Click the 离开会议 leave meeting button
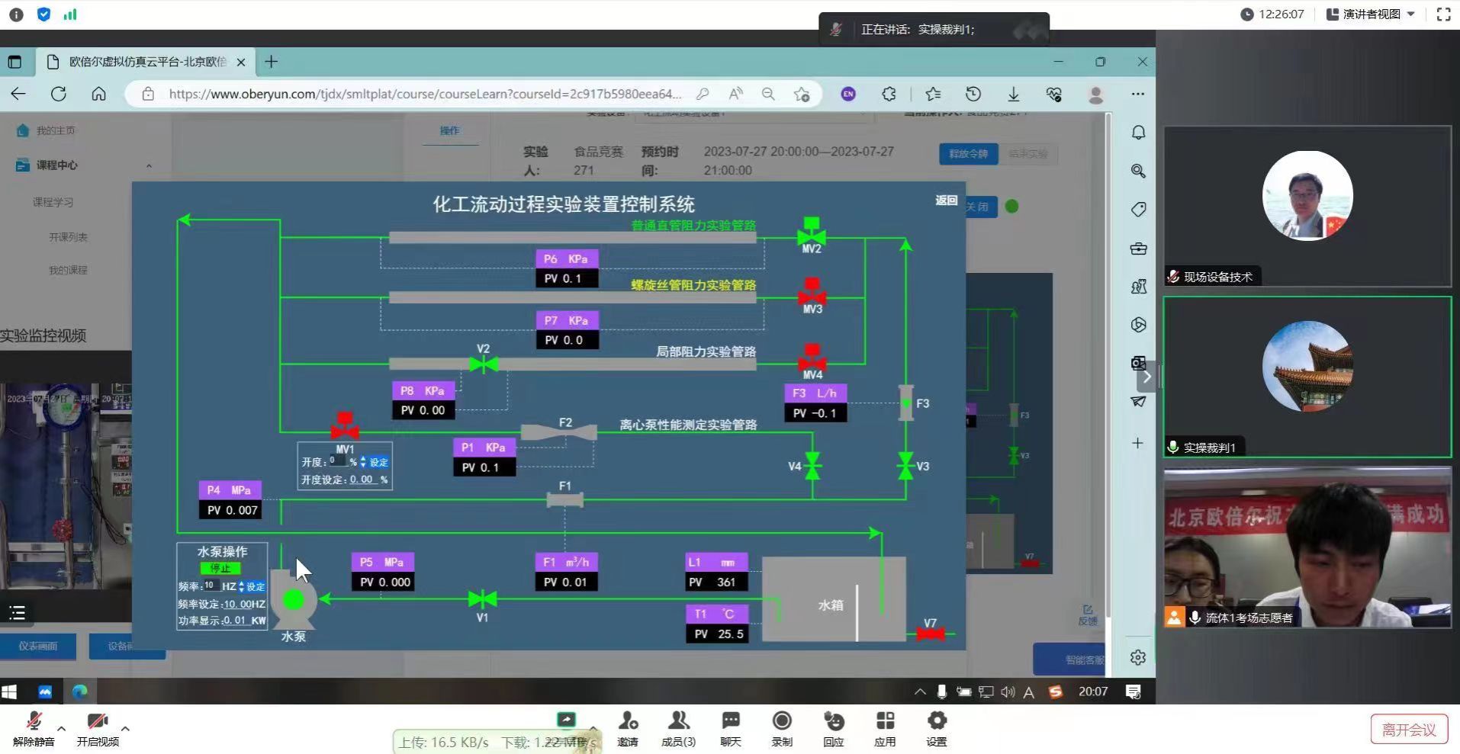This screenshot has height=754, width=1460. [x=1408, y=730]
